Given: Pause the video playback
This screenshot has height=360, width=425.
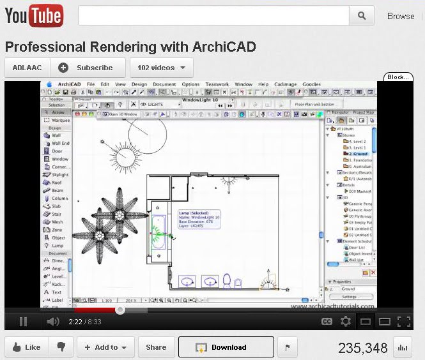Looking at the screenshot, I should click(x=23, y=322).
